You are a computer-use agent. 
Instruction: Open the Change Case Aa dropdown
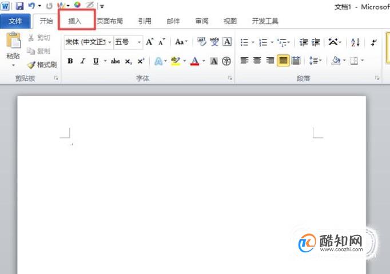click(x=181, y=42)
